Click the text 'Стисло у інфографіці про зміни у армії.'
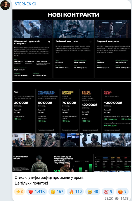Image resolution: width=132 pixels, height=201 pixels. coord(49,177)
